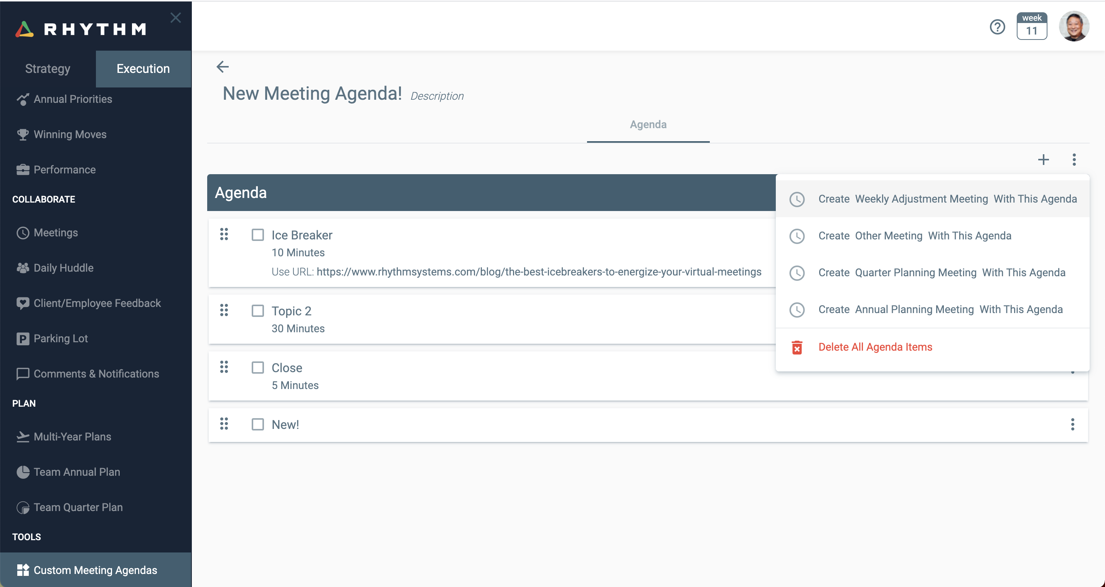Click the Parking Lot P icon
Image resolution: width=1105 pixels, height=587 pixels.
coord(23,338)
